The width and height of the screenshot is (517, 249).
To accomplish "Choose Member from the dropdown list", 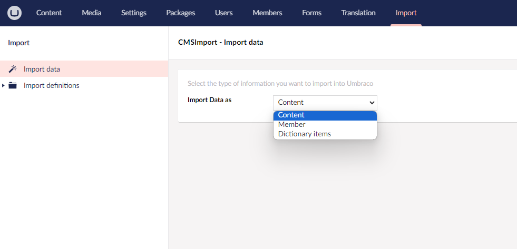I will coord(325,124).
